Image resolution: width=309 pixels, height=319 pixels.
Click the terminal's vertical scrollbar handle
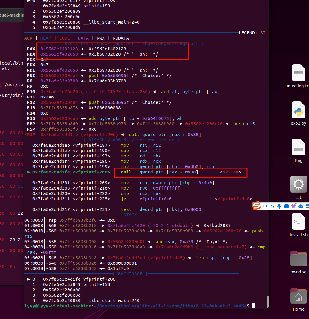pyautogui.click(x=267, y=302)
